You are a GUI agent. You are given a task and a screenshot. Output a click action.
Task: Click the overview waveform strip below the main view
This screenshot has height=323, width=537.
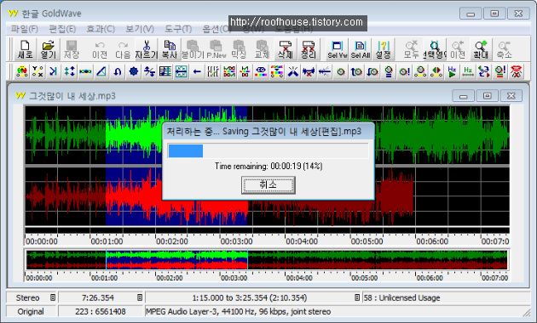point(267,260)
